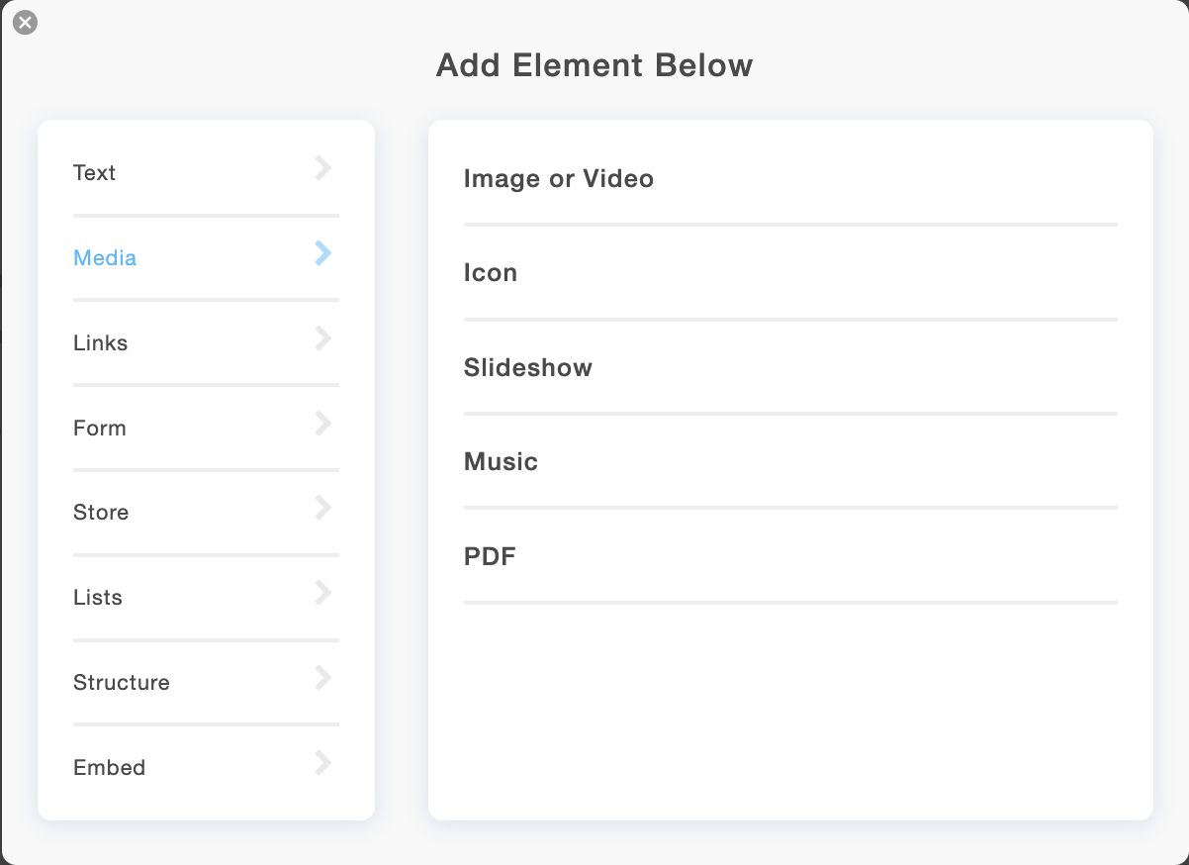
Task: Open the Lists category
Action: 98,598
